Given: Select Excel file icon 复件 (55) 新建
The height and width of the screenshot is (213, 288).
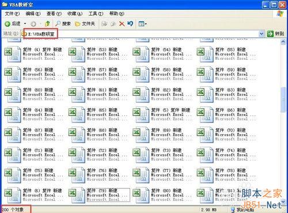Looking at the screenshot, I should tap(205, 54).
